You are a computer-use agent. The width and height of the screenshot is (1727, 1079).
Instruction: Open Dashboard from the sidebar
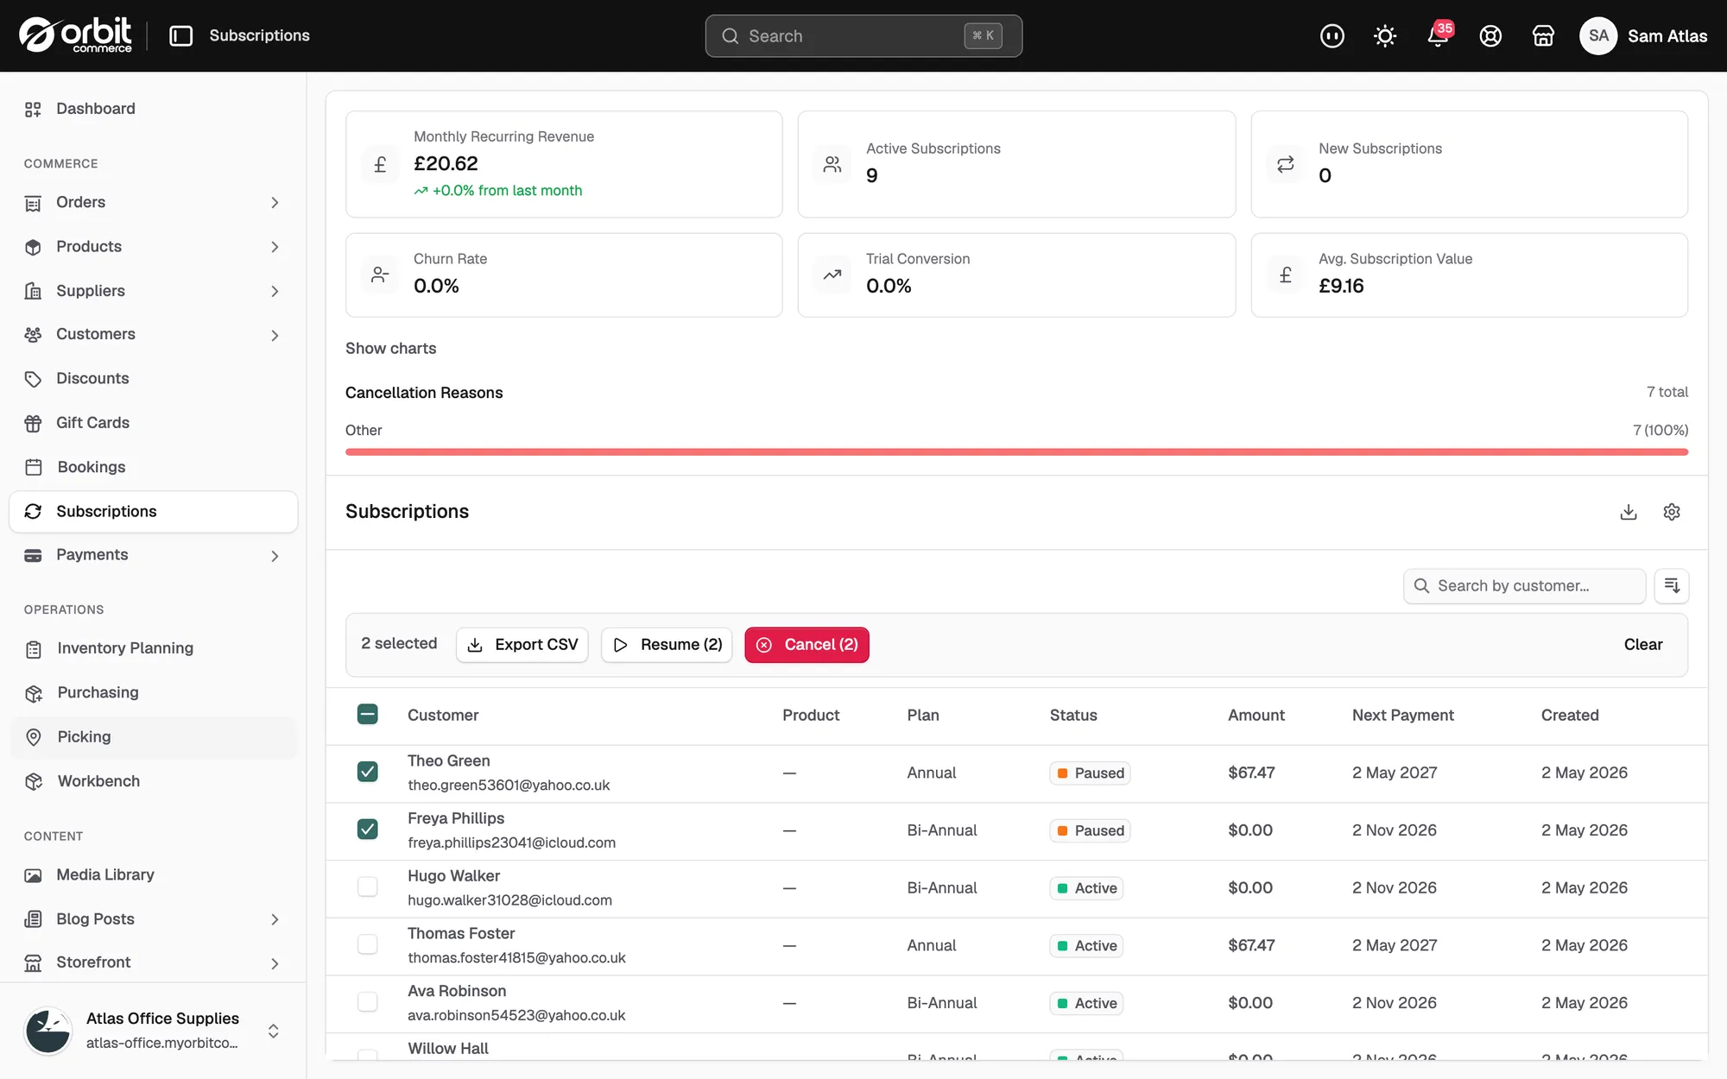[154, 109]
